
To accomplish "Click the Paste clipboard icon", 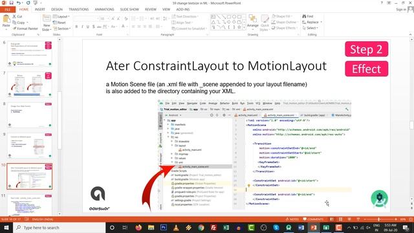I will 6,19.
